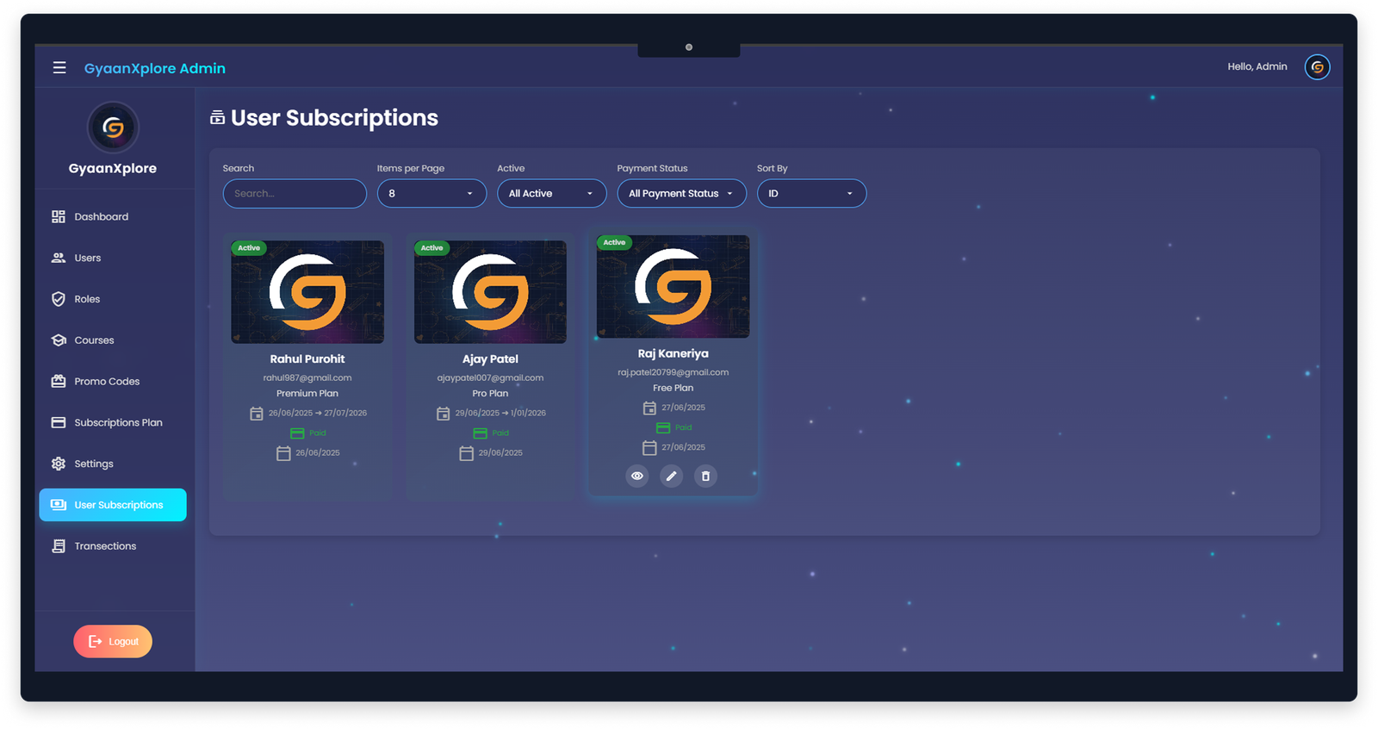
Task: Click Rahul Purohit card thumbnail
Action: tap(307, 292)
